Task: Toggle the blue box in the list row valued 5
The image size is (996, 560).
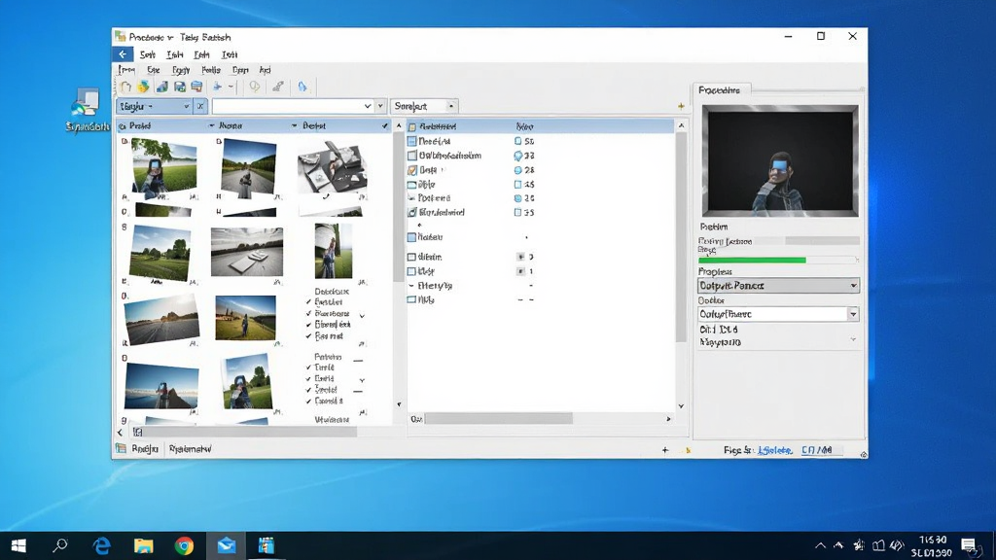Action: coord(411,141)
